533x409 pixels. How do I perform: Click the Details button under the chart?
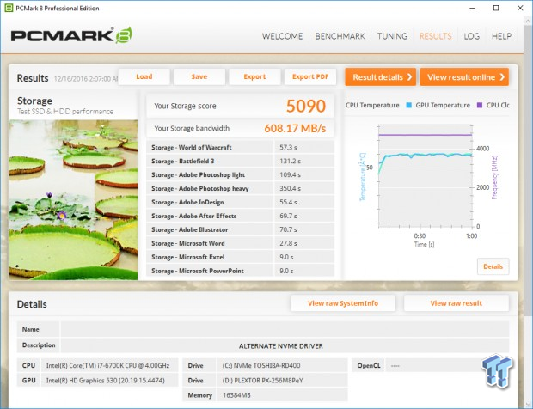493,266
